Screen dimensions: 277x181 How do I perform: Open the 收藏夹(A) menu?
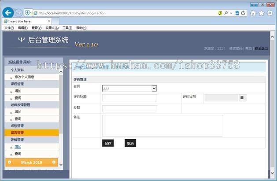(x=52, y=28)
